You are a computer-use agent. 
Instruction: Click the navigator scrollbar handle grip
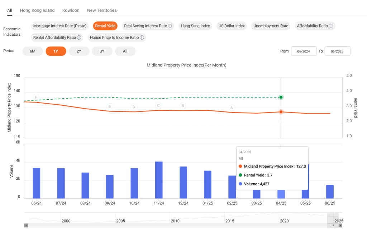[333, 225]
